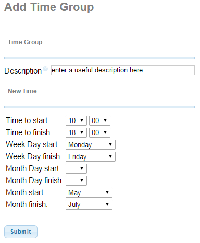The height and width of the screenshot is (243, 200).
Task: Open the Month Day start dropdown
Action: (76, 168)
